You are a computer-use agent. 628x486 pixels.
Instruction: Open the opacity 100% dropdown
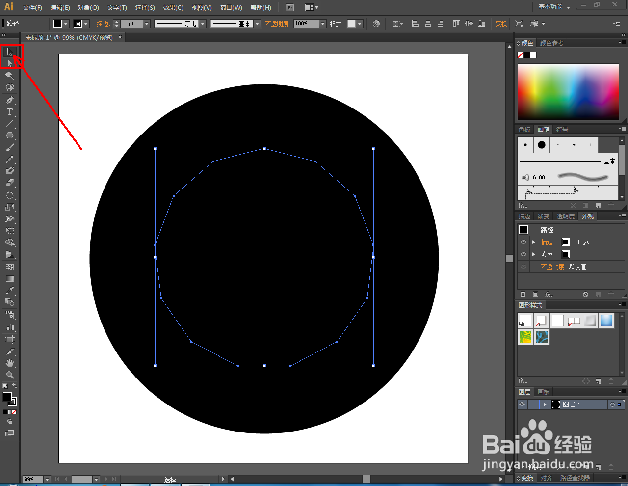point(323,24)
